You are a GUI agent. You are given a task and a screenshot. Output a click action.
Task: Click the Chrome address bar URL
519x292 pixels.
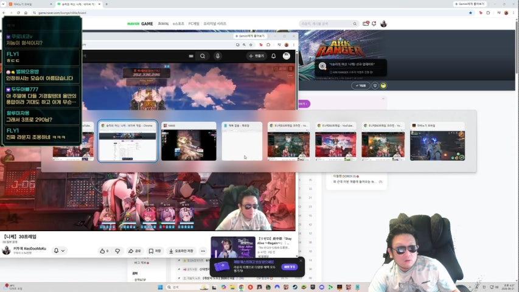(x=62, y=13)
